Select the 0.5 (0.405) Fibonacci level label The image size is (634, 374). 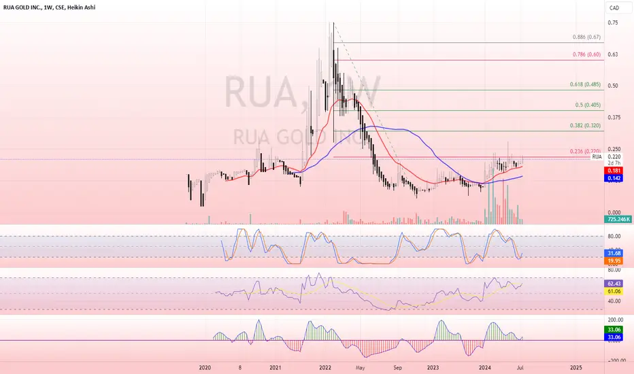(588, 105)
